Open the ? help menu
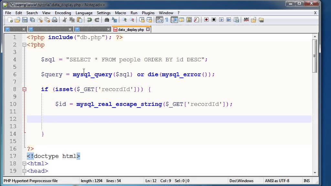Viewport: 331px width, 186px height. click(x=178, y=13)
